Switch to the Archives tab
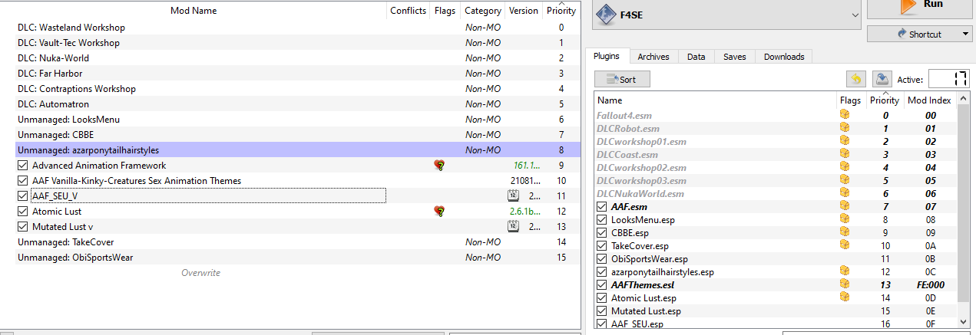The width and height of the screenshot is (976, 335). point(653,57)
